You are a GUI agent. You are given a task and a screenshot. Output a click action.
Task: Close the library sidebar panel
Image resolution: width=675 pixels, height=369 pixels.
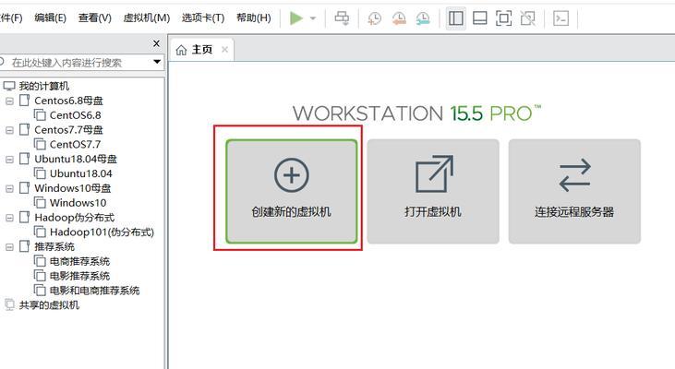[x=156, y=43]
